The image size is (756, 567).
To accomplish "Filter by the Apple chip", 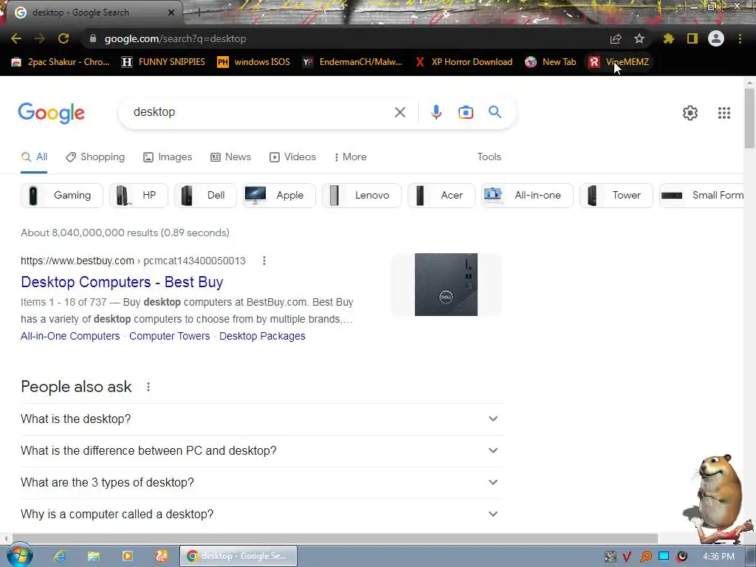I will [x=279, y=195].
